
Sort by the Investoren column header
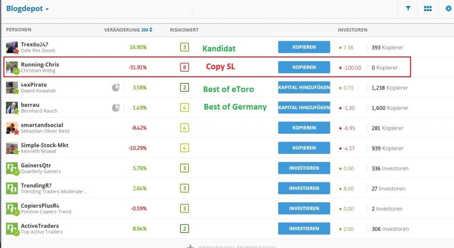(352, 30)
